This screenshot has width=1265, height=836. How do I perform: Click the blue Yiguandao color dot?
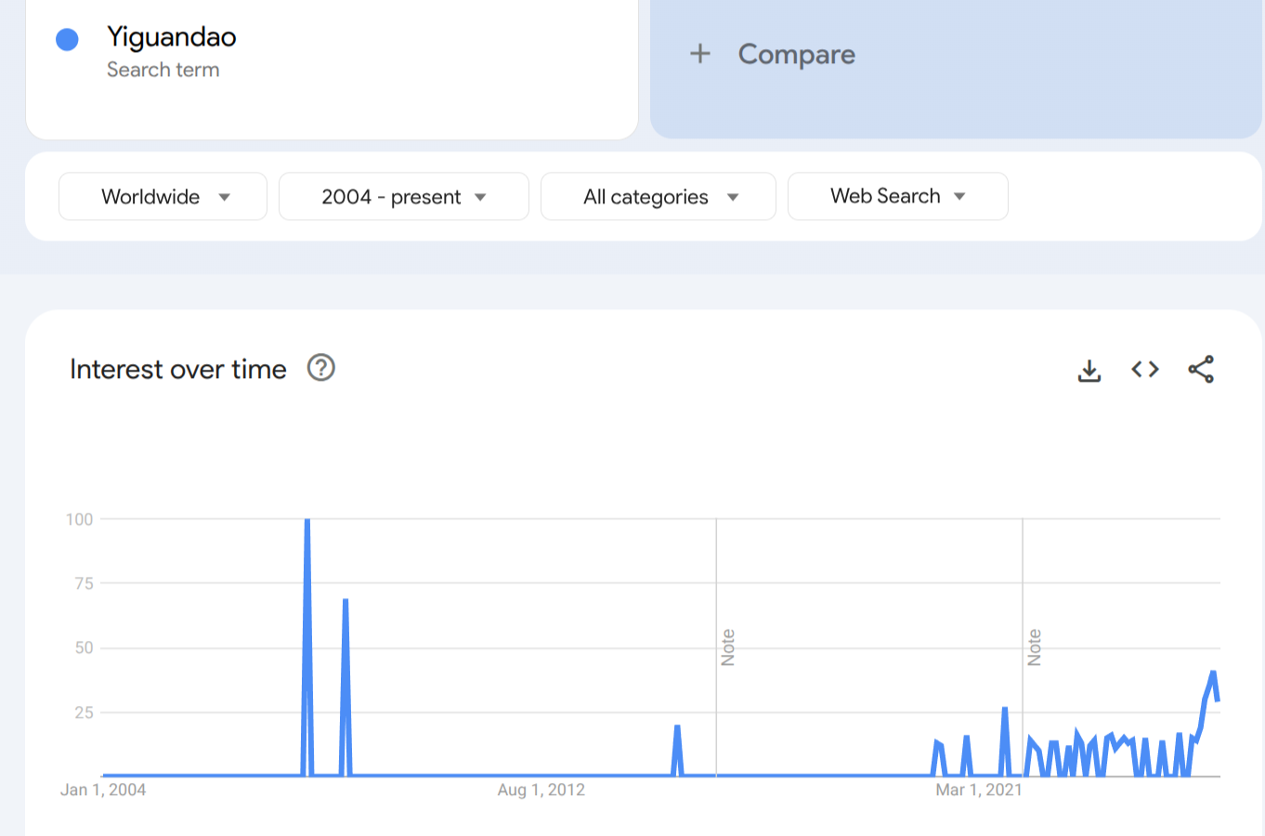point(67,39)
